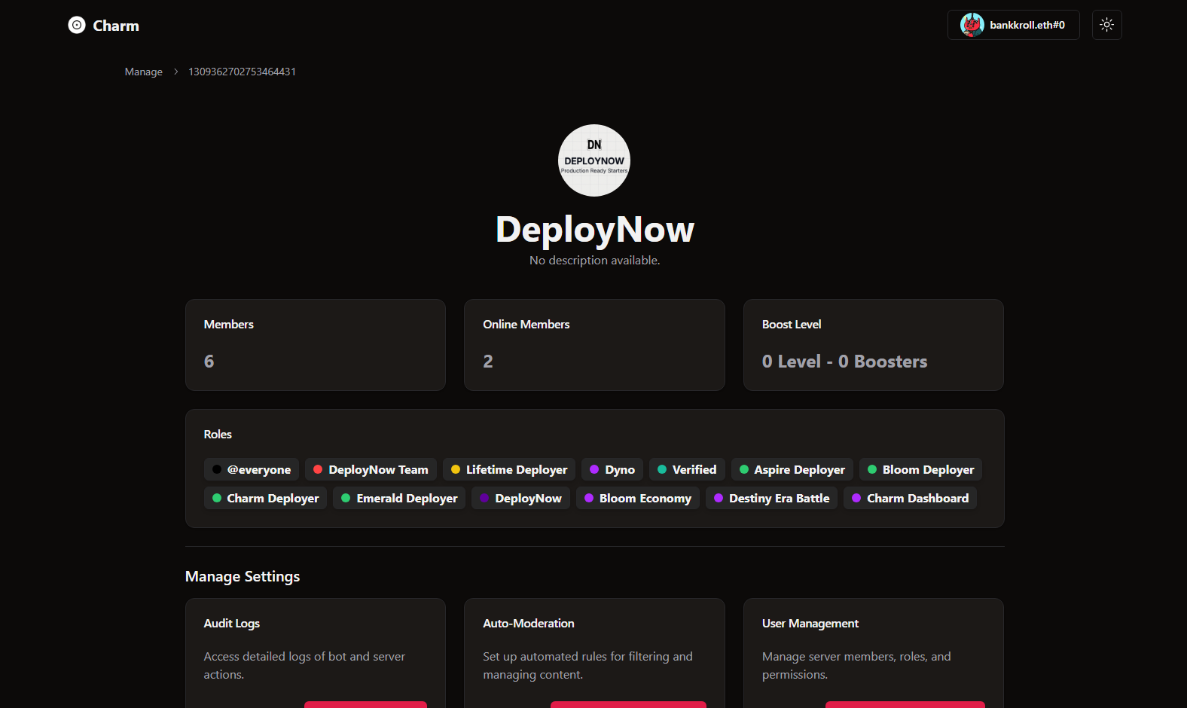Select the @everyone role badge
The width and height of the screenshot is (1187, 708).
coord(252,469)
